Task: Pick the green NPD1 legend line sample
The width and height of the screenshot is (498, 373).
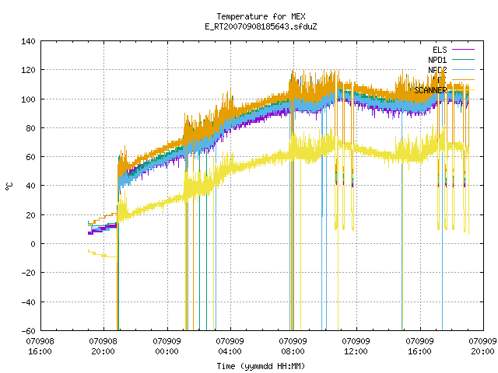Action: 463,60
